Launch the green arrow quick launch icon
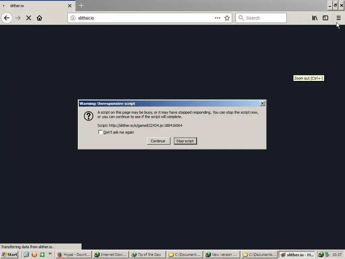The height and width of the screenshot is (259, 345). point(42,255)
